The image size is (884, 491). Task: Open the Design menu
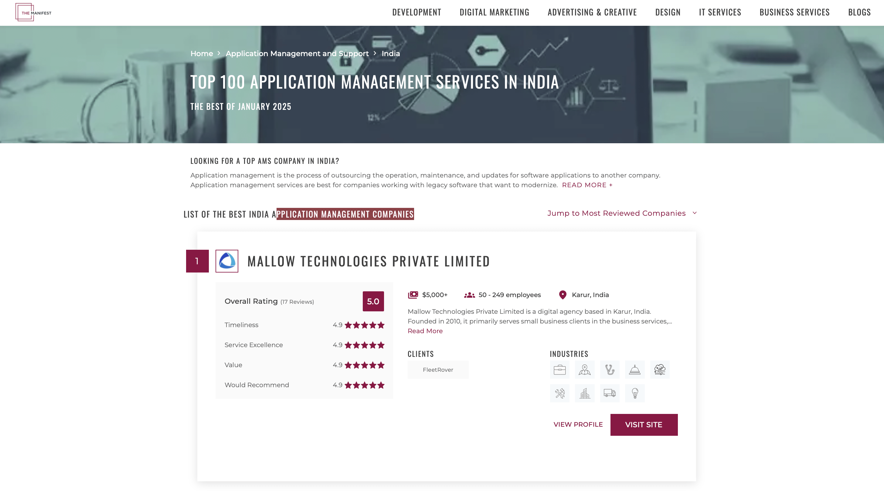coord(668,12)
